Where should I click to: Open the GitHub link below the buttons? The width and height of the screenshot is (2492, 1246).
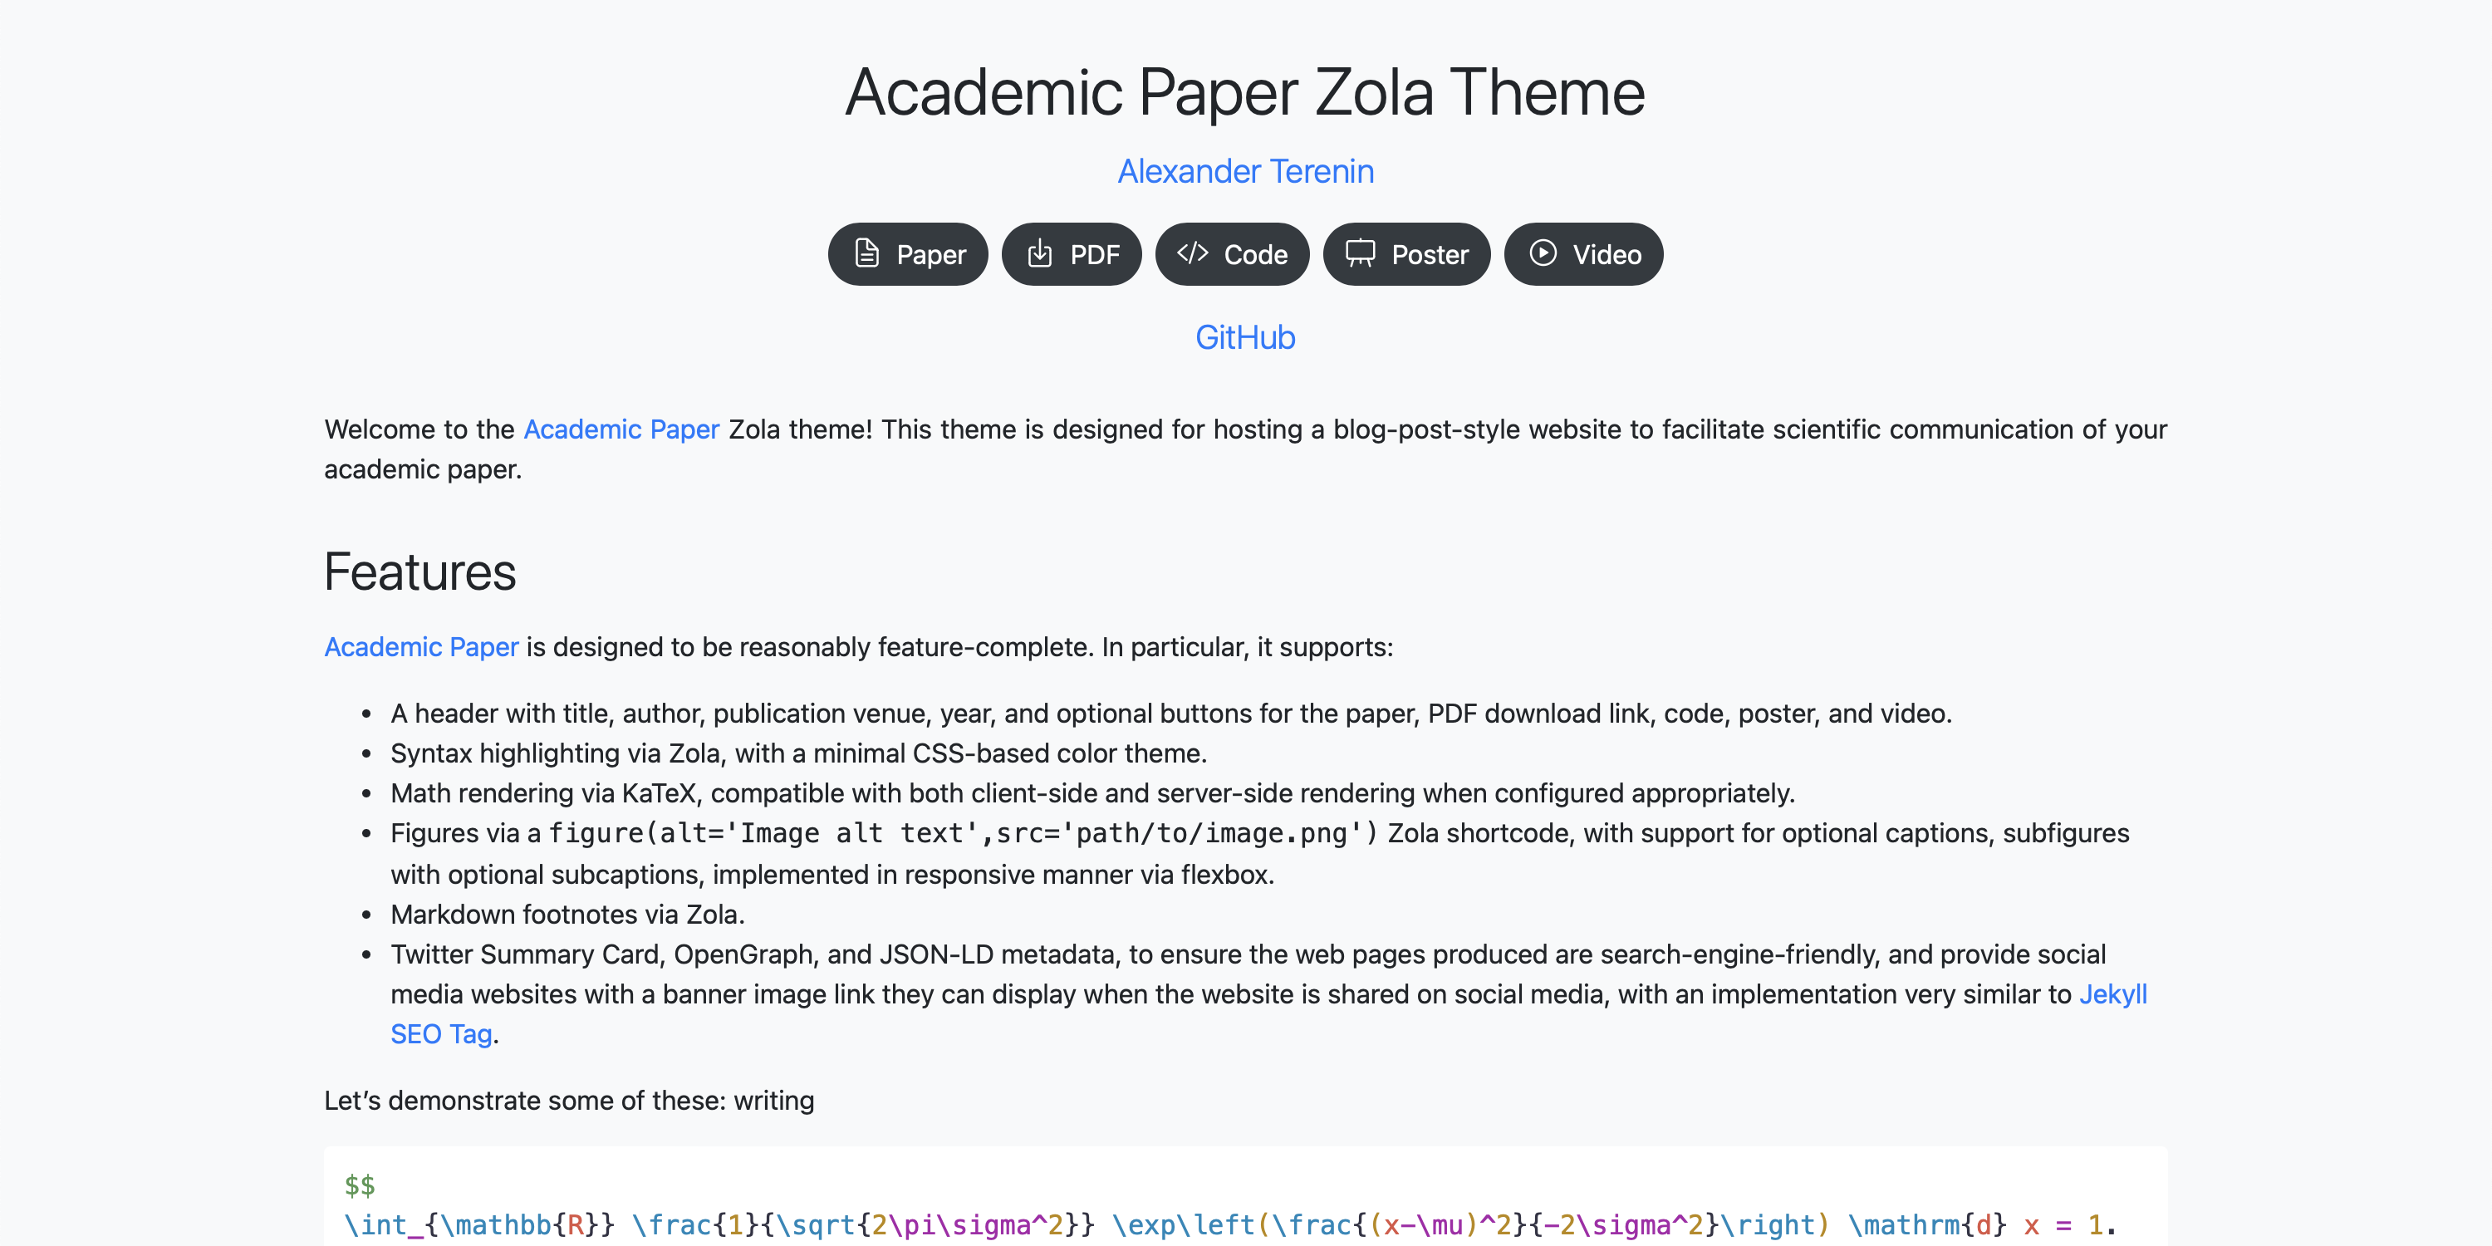(x=1246, y=336)
